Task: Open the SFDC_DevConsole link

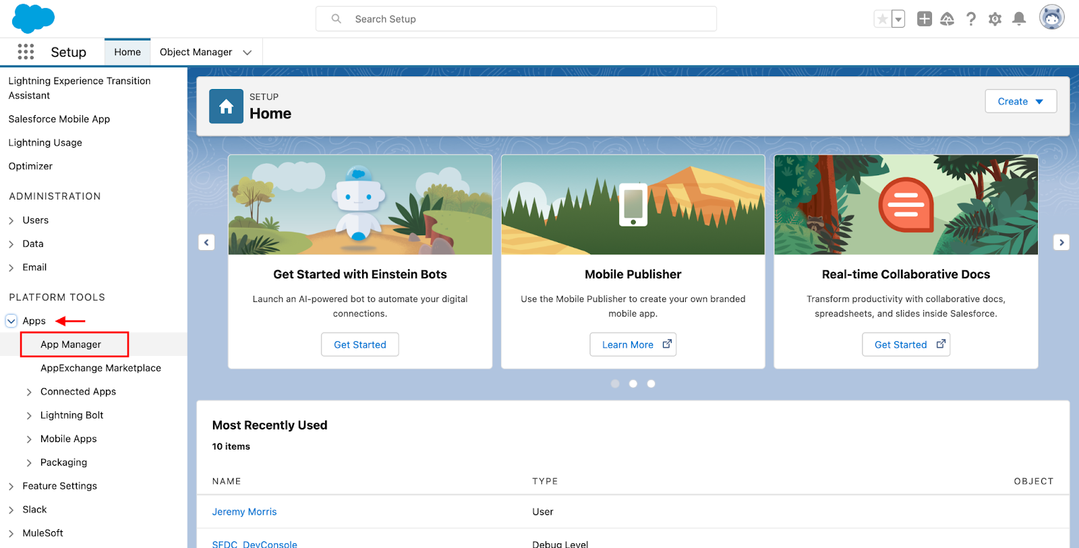Action: coord(255,543)
